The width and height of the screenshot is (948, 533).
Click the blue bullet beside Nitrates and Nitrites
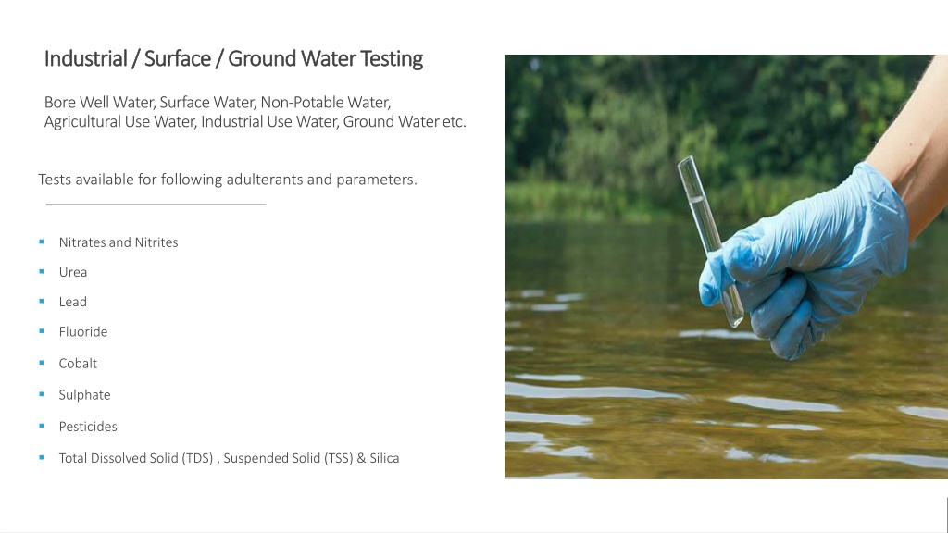tap(42, 242)
